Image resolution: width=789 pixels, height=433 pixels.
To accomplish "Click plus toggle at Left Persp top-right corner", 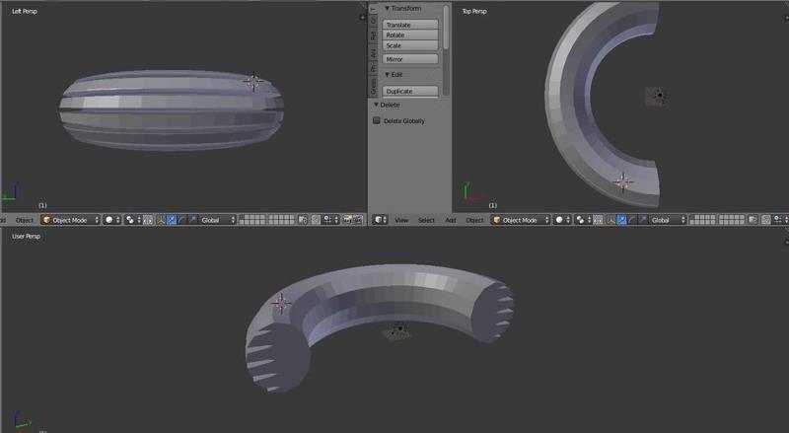I will tap(363, 18).
